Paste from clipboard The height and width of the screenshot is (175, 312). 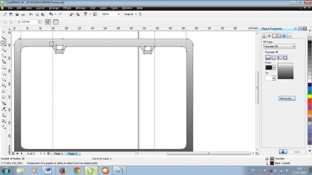pos(43,14)
